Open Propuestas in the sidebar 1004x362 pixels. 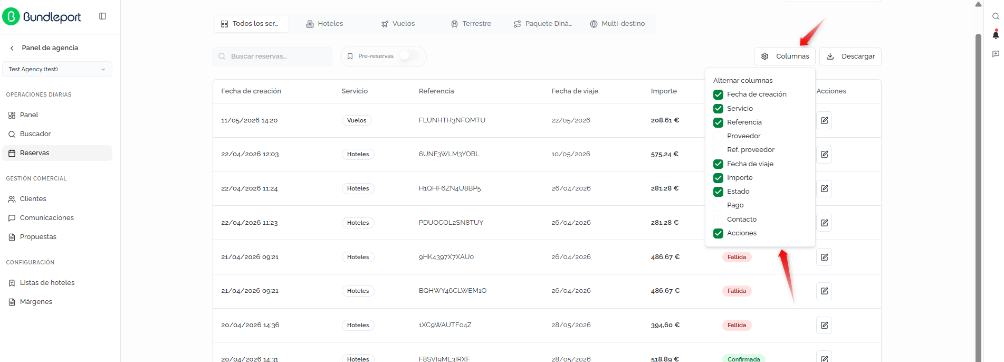(57, 237)
